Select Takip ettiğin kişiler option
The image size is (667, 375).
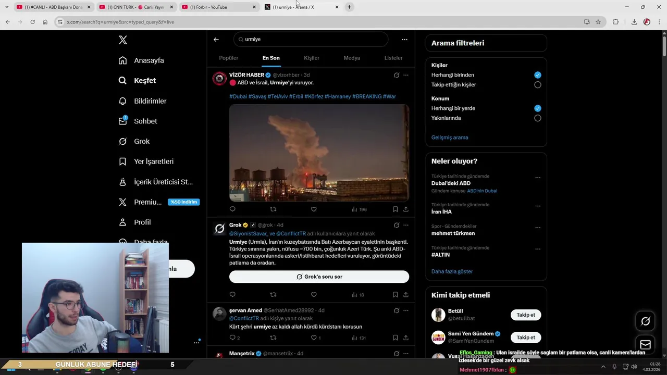tap(538, 85)
